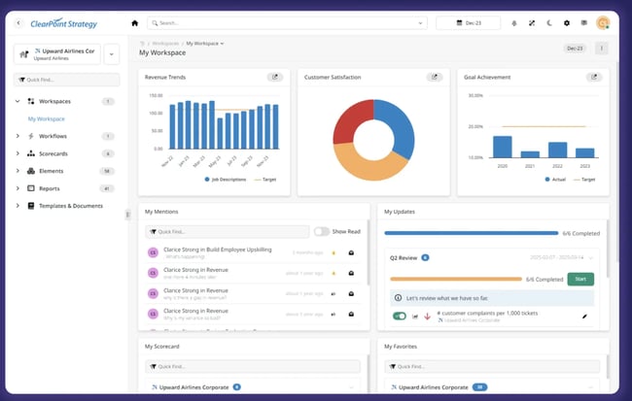Collapse the Q2 Review section chevron
This screenshot has height=401, width=632.
click(591, 258)
